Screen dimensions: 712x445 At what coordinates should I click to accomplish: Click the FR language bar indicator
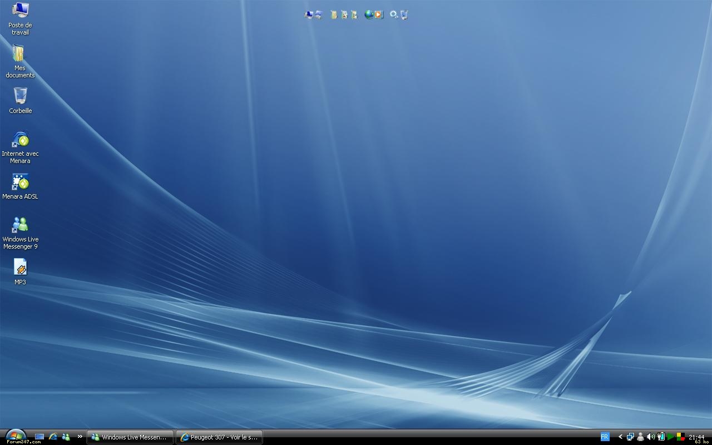point(605,437)
